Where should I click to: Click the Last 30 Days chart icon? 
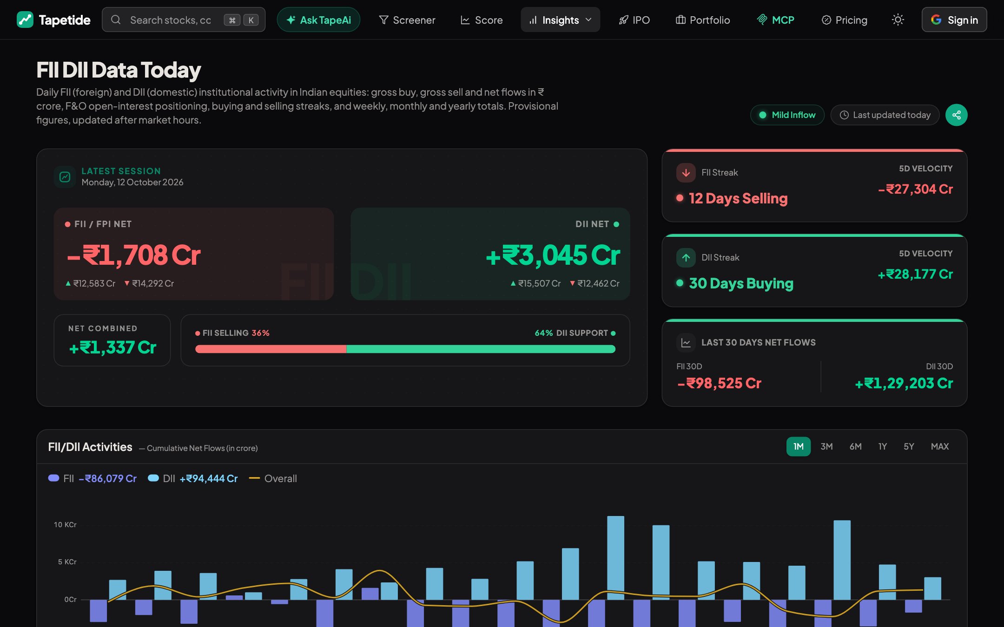(x=686, y=342)
